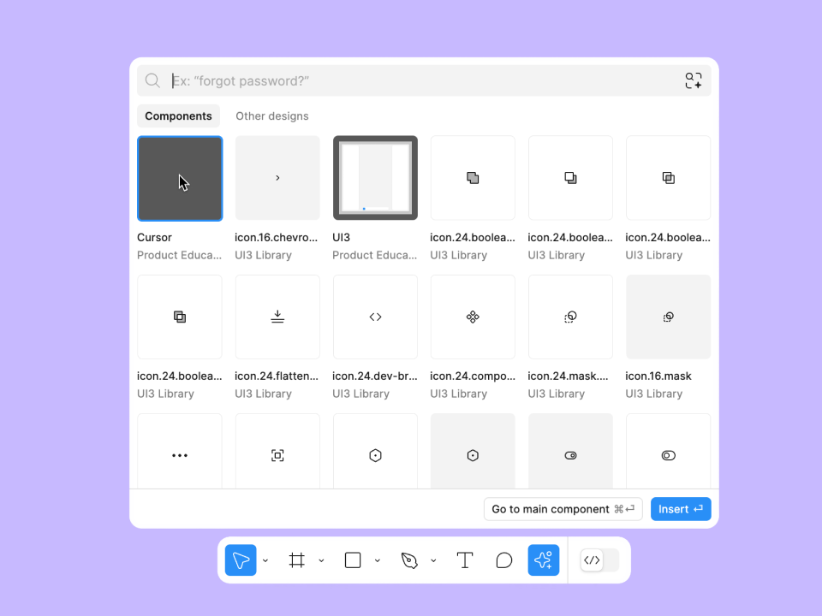The height and width of the screenshot is (616, 822).
Task: Focus the search input field
Action: (420, 80)
